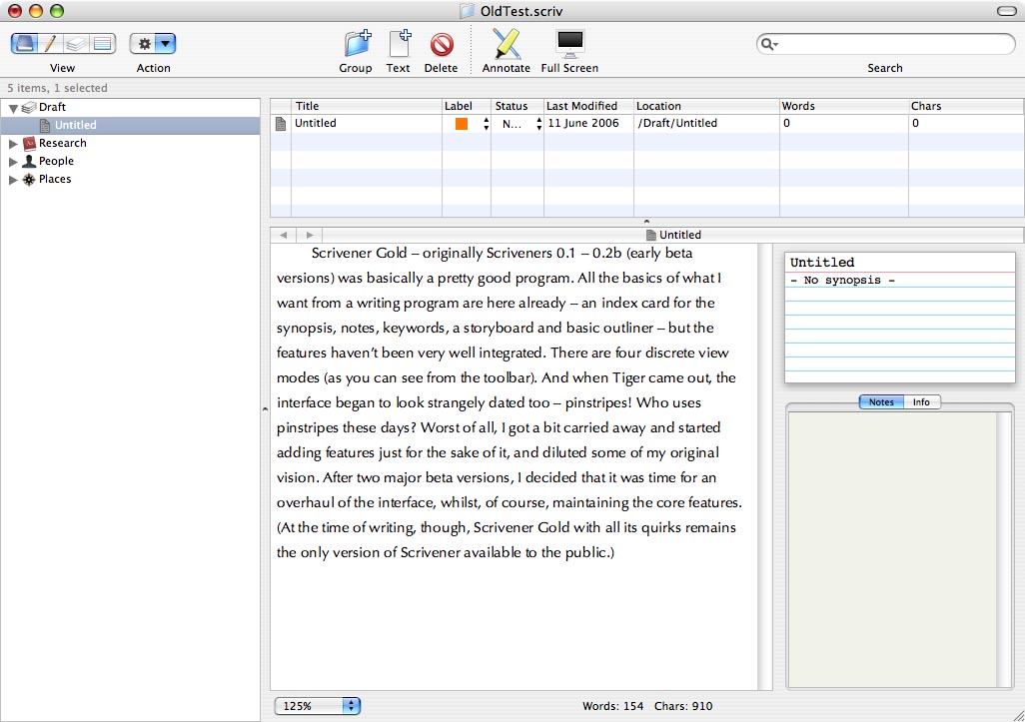Switch to pencil edit view mode

coord(50,44)
